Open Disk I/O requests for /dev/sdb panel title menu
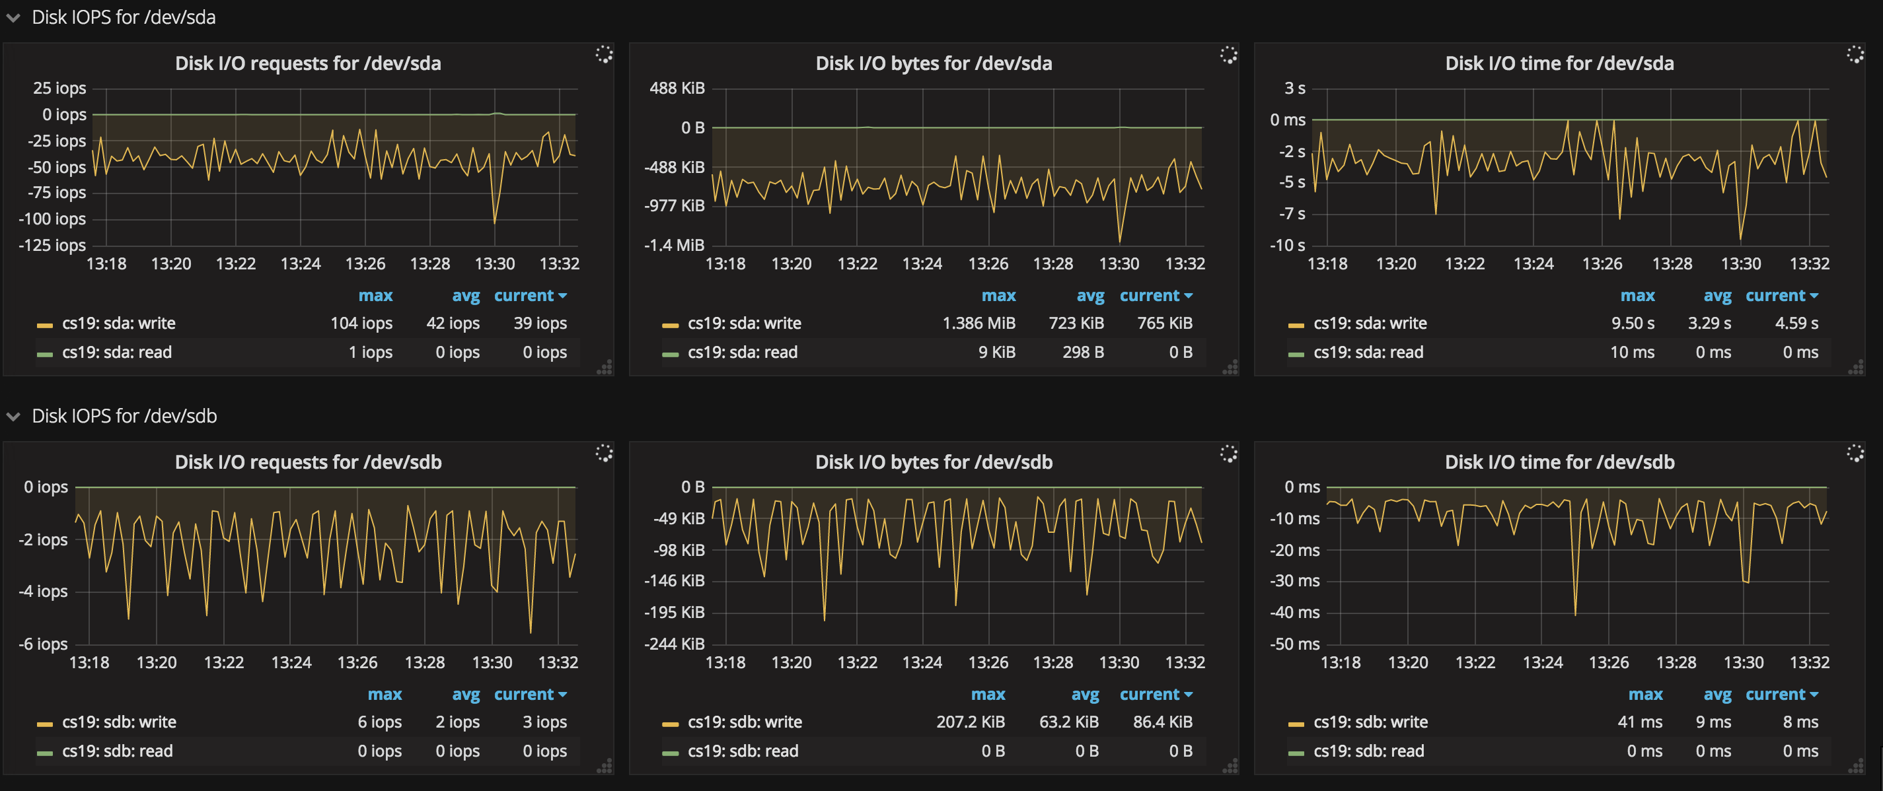The width and height of the screenshot is (1883, 791). click(x=308, y=462)
